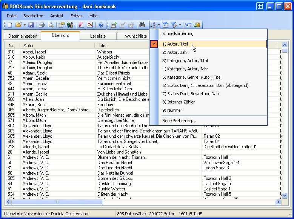294x219 pixels.
Task: Open print preview with magnifier page icon
Action: click(50, 25)
